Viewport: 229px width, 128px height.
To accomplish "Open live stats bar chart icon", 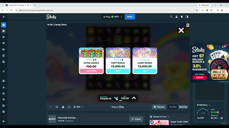I will (x=63, y=107).
